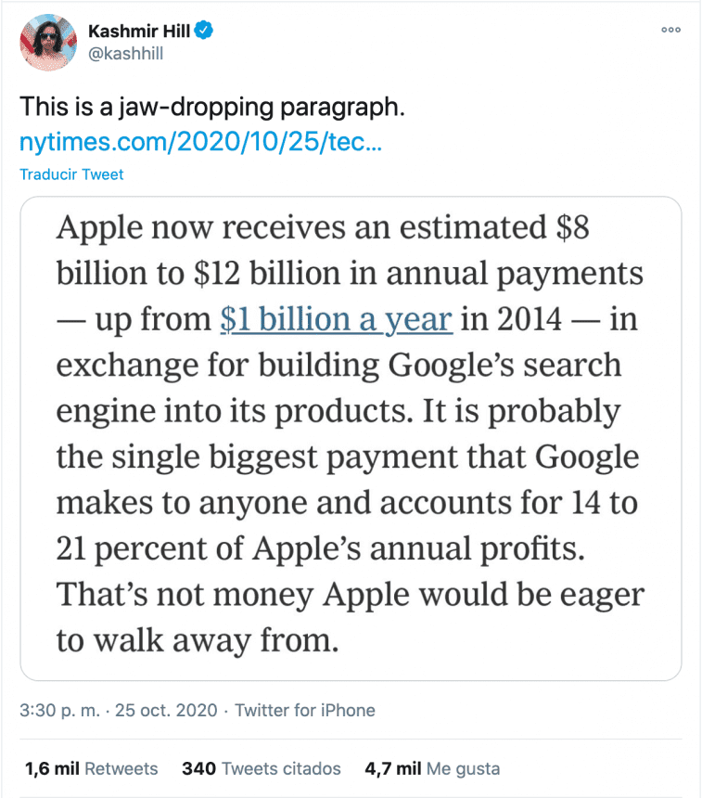Click the "21 percent of Apple's annual profits" line
This screenshot has height=798, width=702.
321,548
